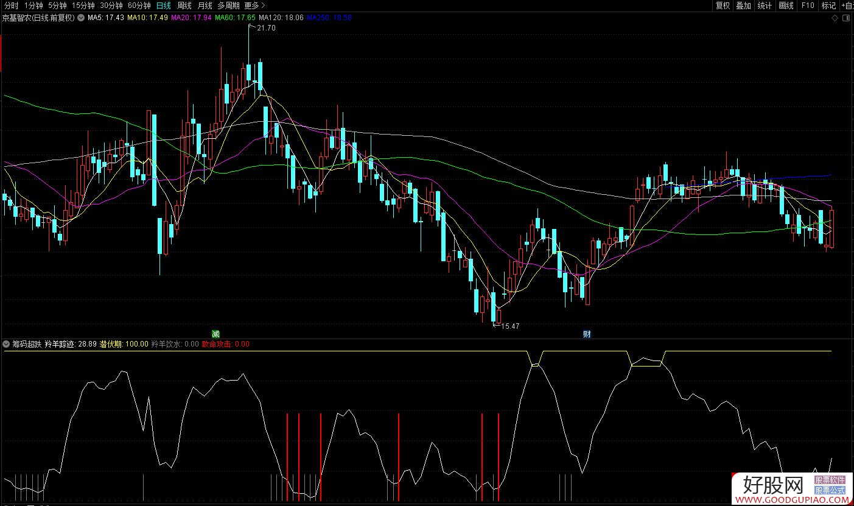Switch to the 分时 intraday chart tab
This screenshot has width=854, height=506.
click(x=11, y=5)
